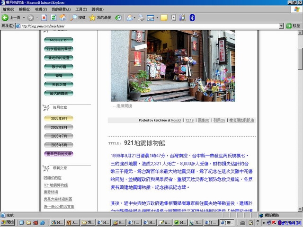The width and height of the screenshot is (303, 227).
Task: Click the system tray red K icon
Action: tap(274, 223)
